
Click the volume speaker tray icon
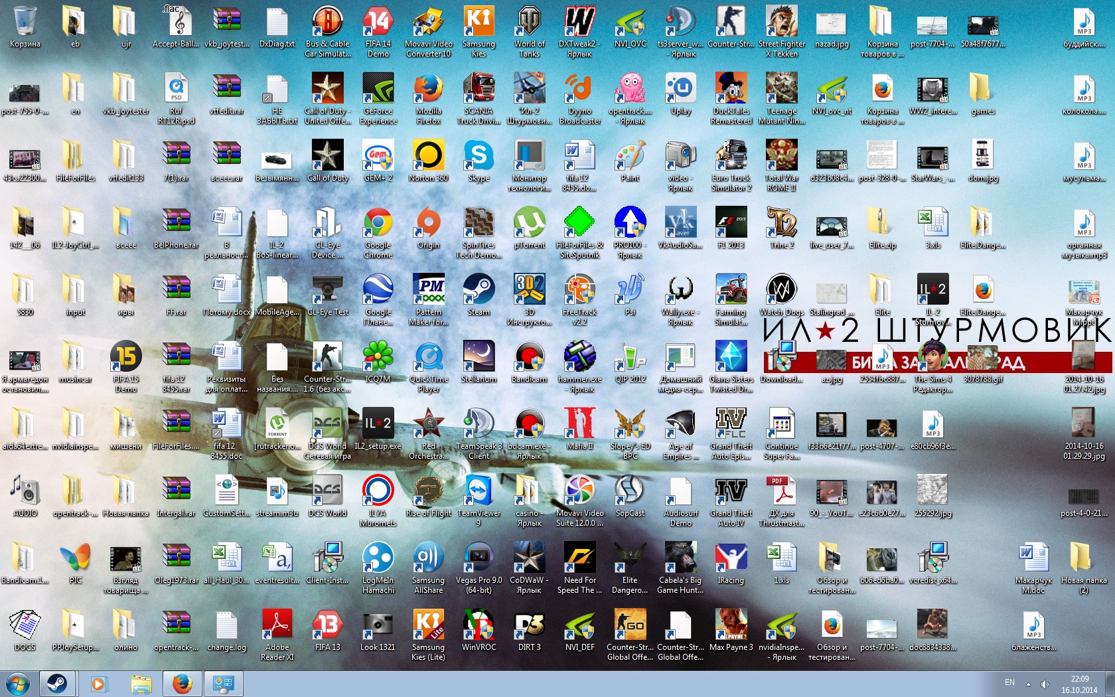[x=1045, y=684]
